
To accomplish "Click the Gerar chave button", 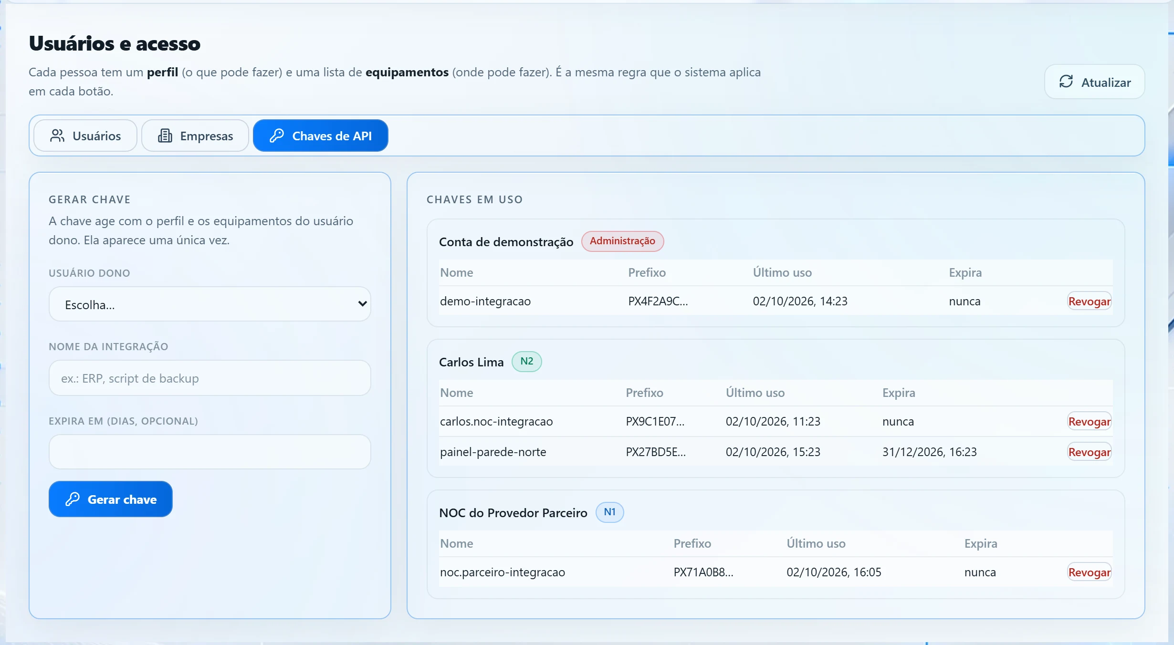I will tap(111, 499).
